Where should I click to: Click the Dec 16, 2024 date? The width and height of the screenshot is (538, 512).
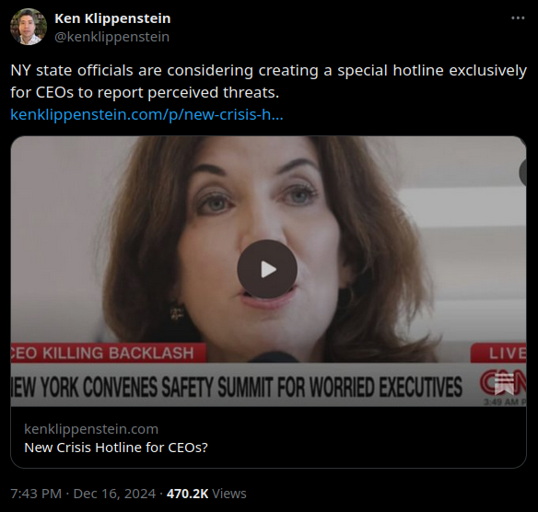114,494
